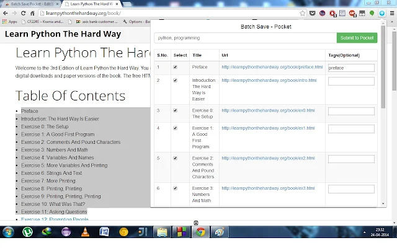The image size is (397, 248).
Task: Open the axis bank customer bookmark
Action: click(x=97, y=22)
